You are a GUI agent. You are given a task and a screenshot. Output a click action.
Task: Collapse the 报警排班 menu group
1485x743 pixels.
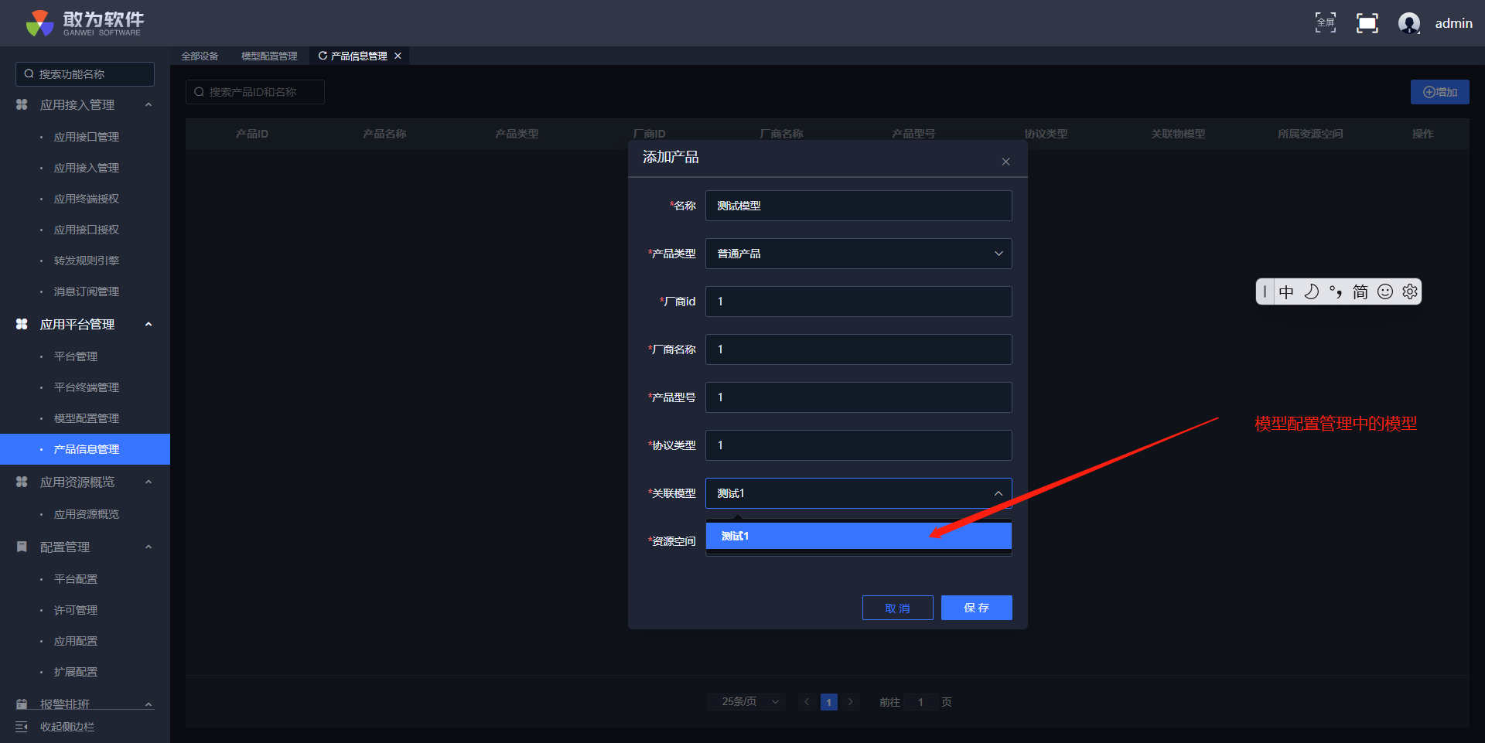coord(148,704)
